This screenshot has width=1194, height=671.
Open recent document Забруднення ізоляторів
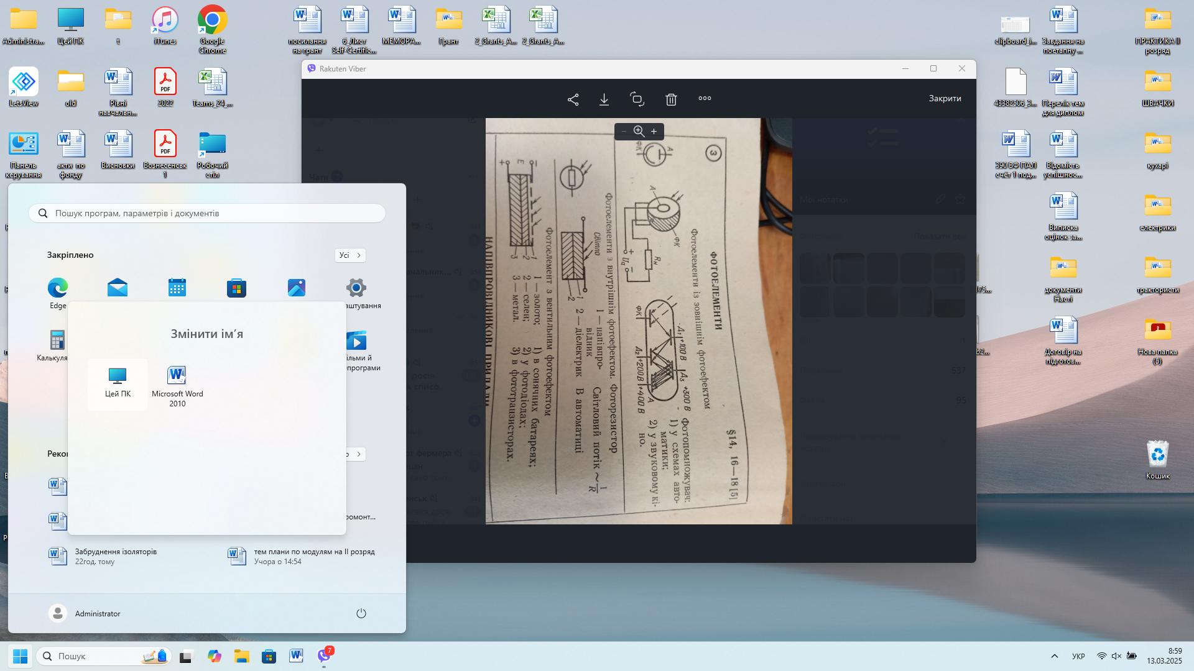tap(116, 556)
